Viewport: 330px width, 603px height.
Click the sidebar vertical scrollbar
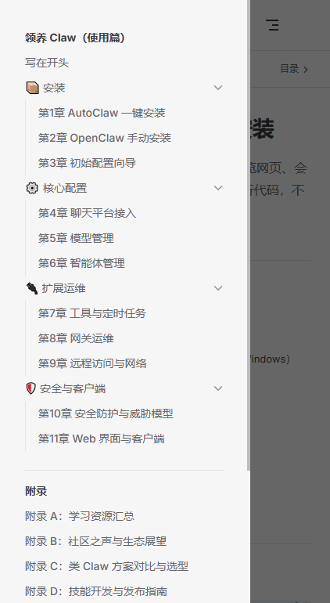tap(248, 235)
